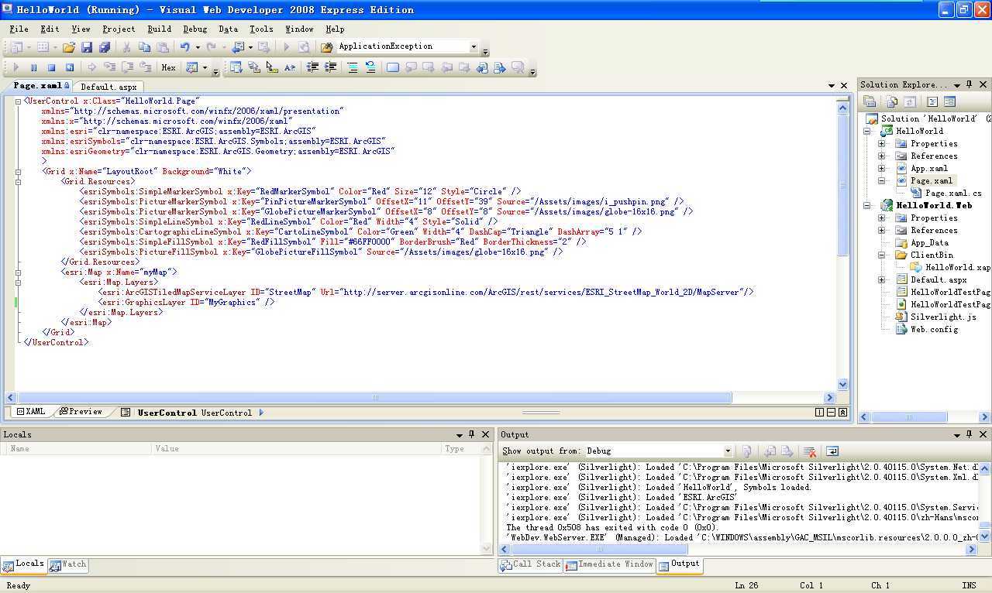Open the active files list dropdown arrow
Screen dimensions: 992x593
click(832, 86)
